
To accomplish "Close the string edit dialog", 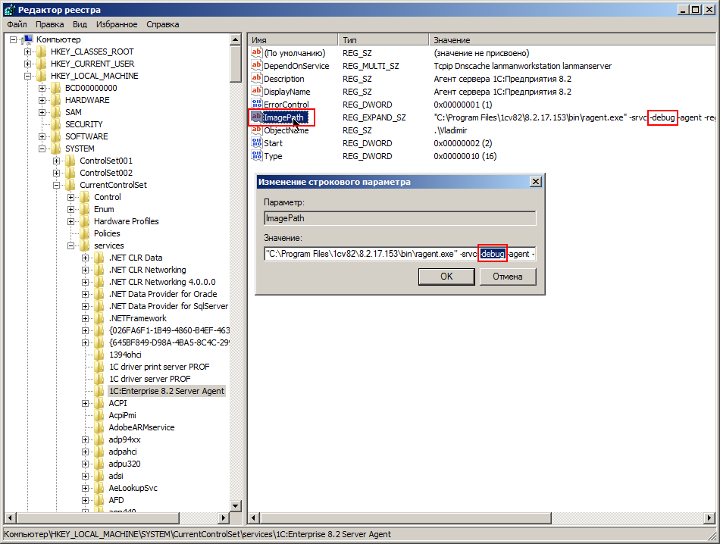I will [535, 182].
